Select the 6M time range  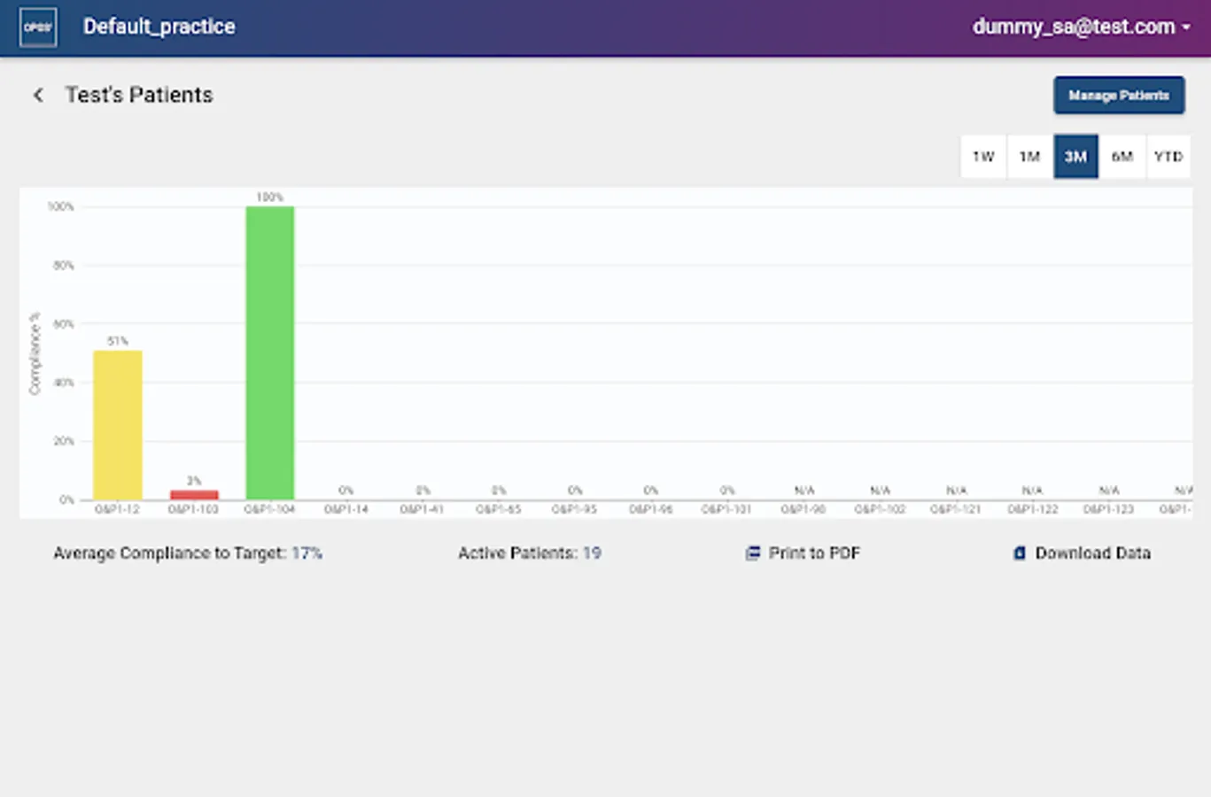click(1122, 157)
